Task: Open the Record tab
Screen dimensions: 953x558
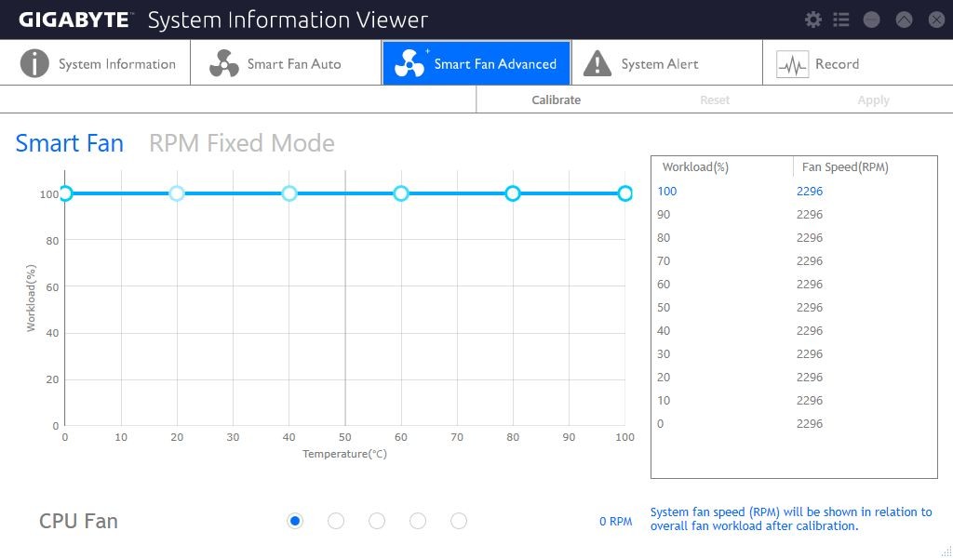Action: (x=857, y=62)
